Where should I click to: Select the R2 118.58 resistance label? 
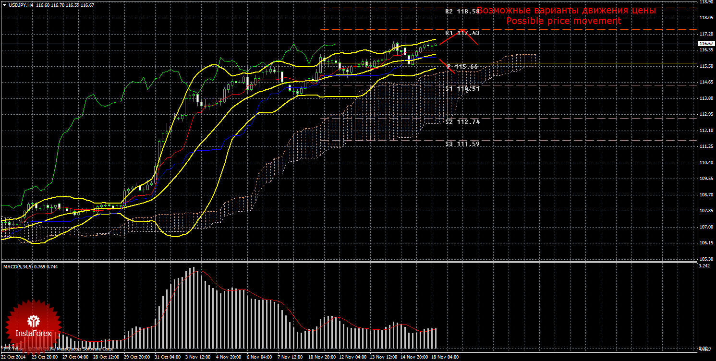pos(462,11)
